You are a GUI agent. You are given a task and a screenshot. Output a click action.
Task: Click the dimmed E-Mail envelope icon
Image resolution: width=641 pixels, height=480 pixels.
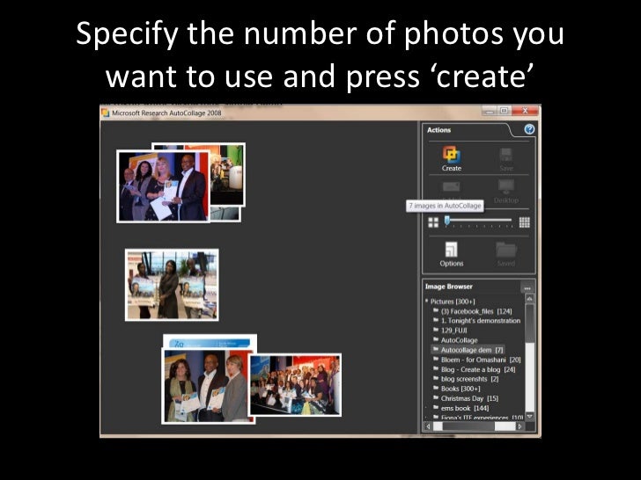click(452, 187)
